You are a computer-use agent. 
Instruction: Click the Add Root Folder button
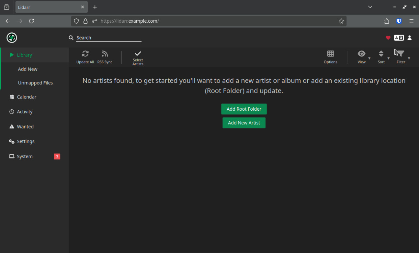244,109
